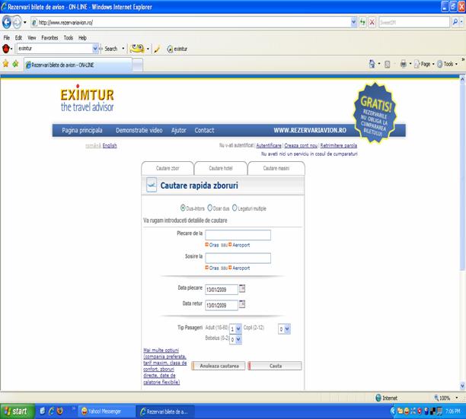Click the Start button in taskbar
This screenshot has width=466, height=419.
(x=15, y=411)
